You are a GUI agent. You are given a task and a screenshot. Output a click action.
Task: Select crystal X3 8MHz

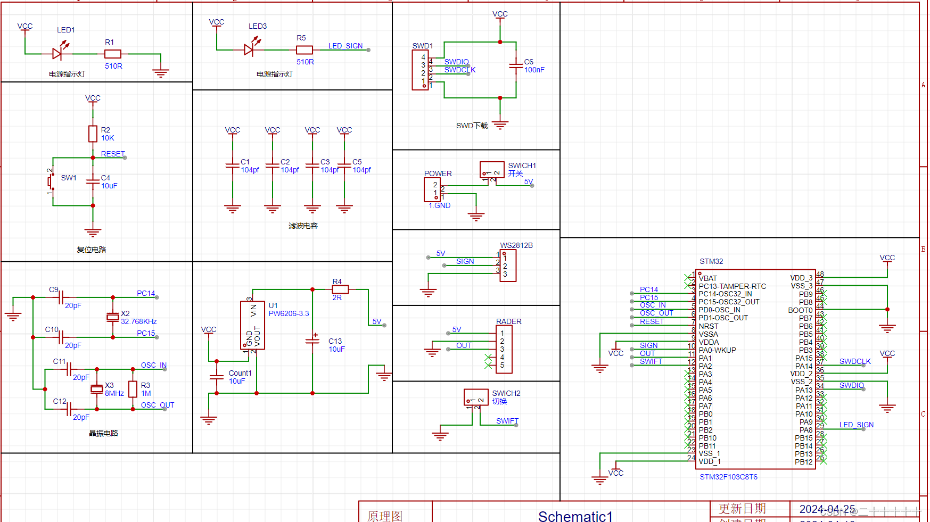click(x=96, y=389)
